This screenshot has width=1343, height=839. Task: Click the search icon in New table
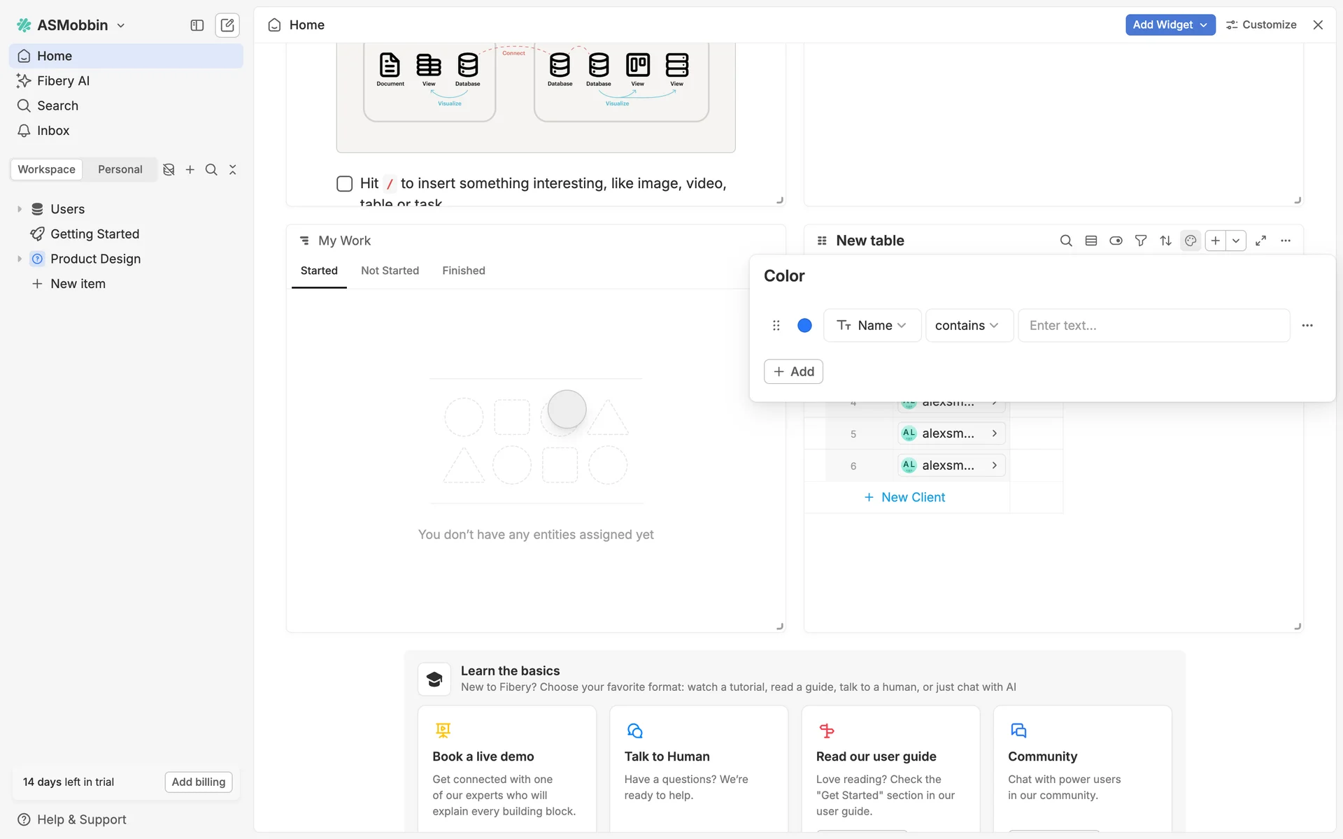[1066, 241]
